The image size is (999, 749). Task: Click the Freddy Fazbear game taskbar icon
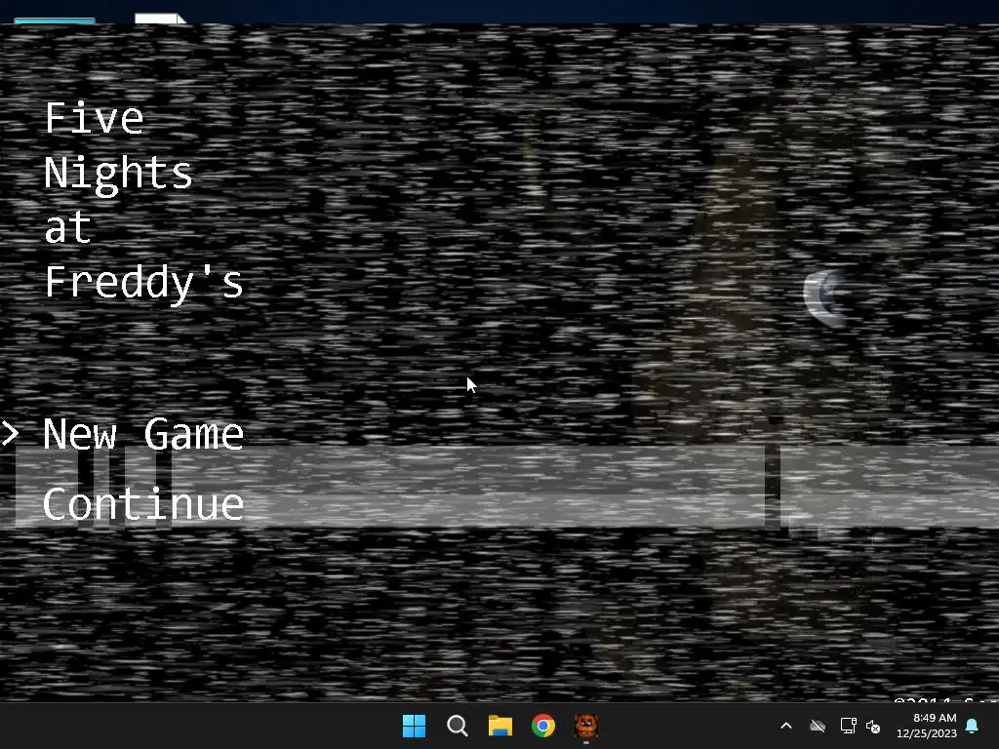pyautogui.click(x=586, y=726)
